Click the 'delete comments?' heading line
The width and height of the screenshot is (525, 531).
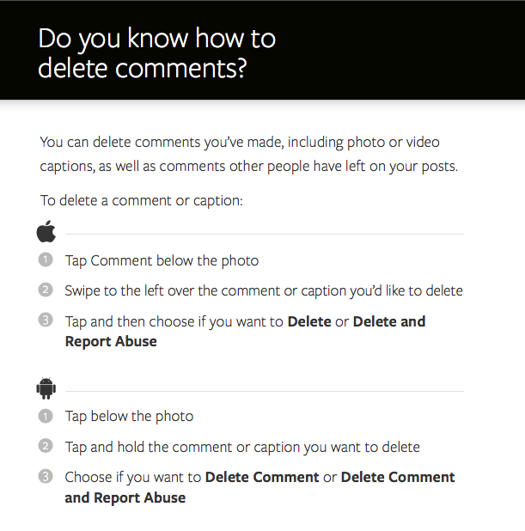pyautogui.click(x=143, y=69)
